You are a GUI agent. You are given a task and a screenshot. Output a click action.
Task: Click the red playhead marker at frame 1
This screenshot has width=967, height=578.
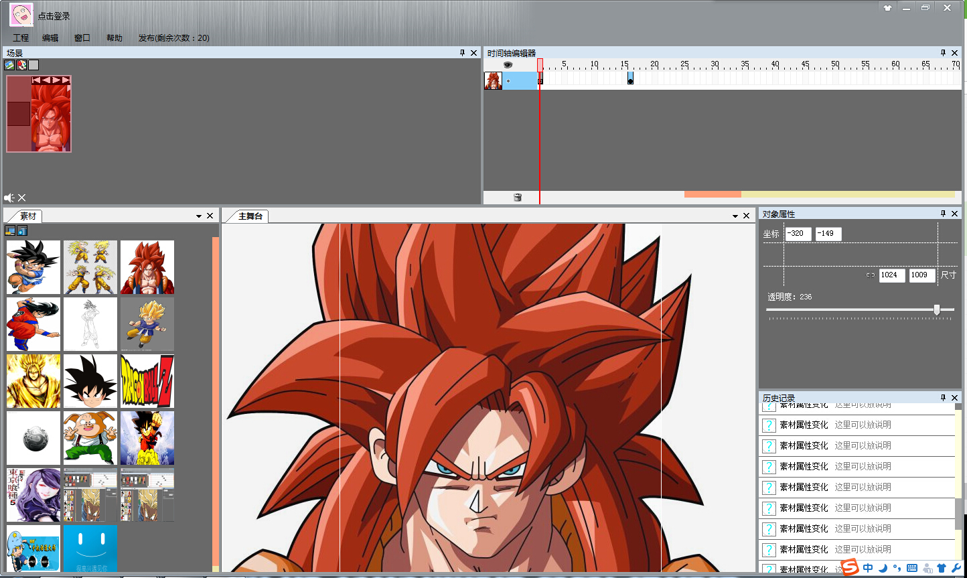click(540, 65)
